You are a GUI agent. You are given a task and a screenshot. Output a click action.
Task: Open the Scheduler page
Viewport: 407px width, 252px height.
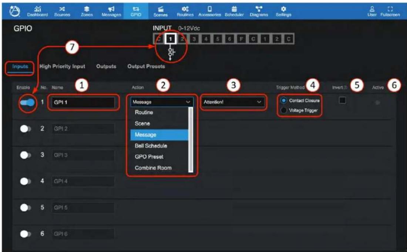tap(234, 12)
